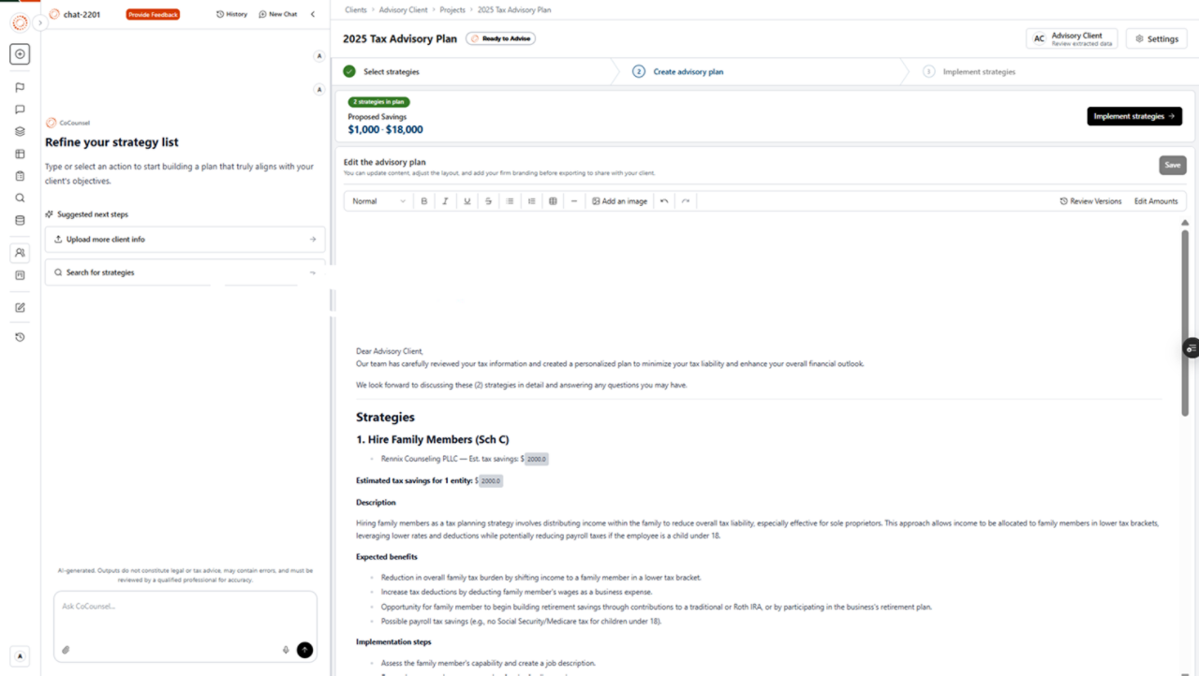Open the Normal paragraph style dropdown
This screenshot has width=1199, height=676.
pos(378,201)
